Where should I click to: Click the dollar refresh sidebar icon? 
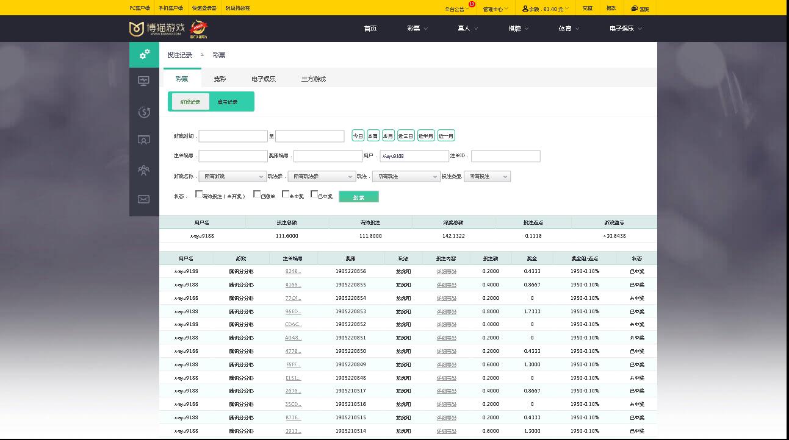point(144,112)
